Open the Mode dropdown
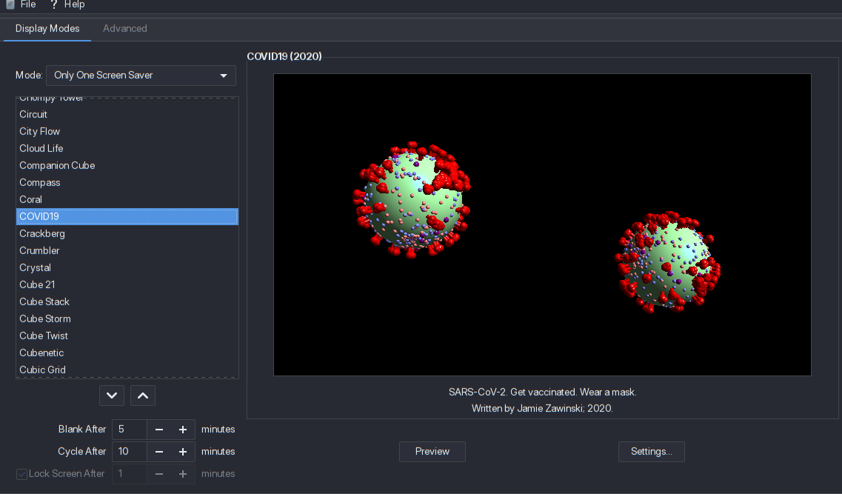Viewport: 842px width, 494px height. 141,76
